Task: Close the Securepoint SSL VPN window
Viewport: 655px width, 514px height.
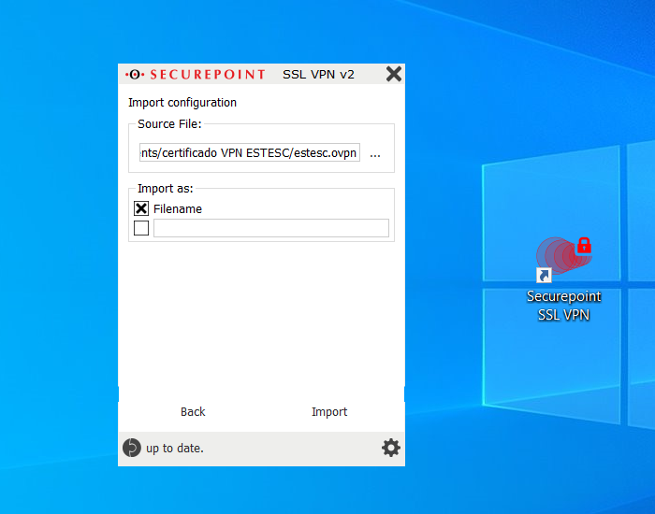Action: 394,74
